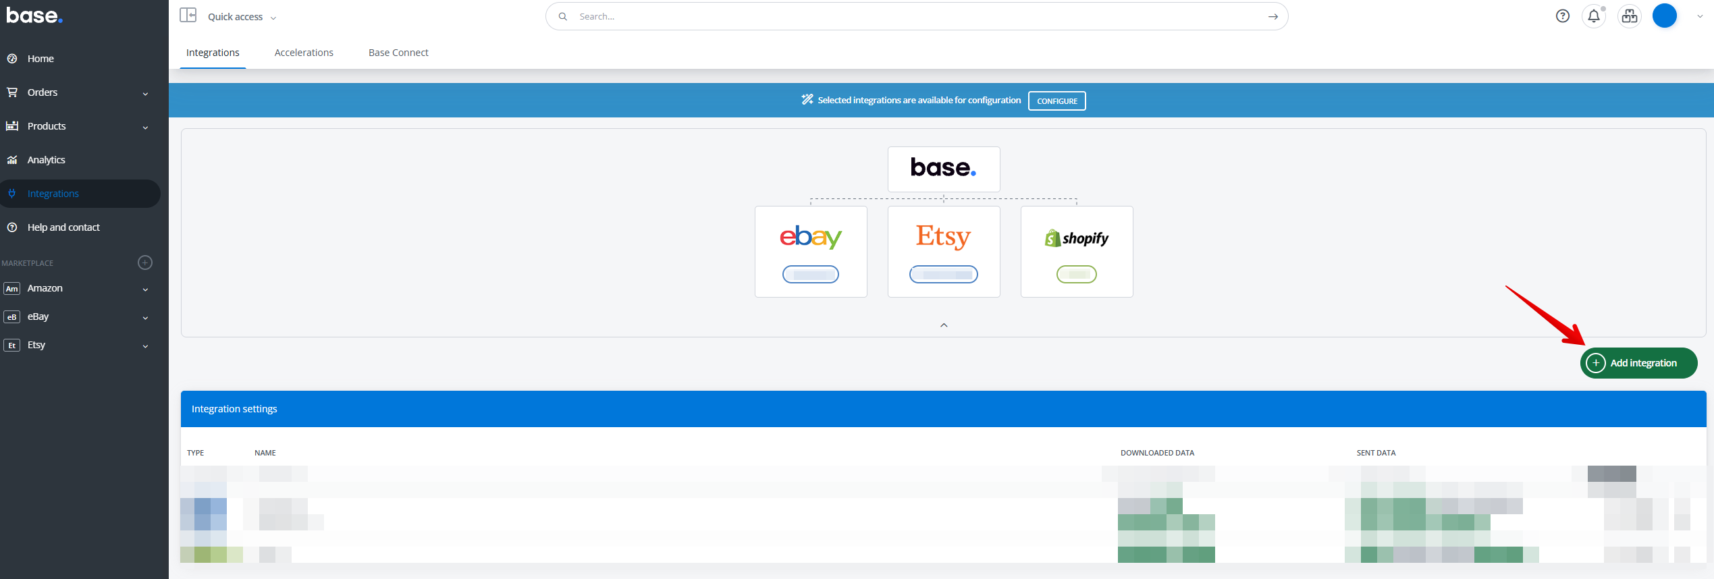Select the Shopify integration card
The width and height of the screenshot is (1714, 579).
[1076, 251]
